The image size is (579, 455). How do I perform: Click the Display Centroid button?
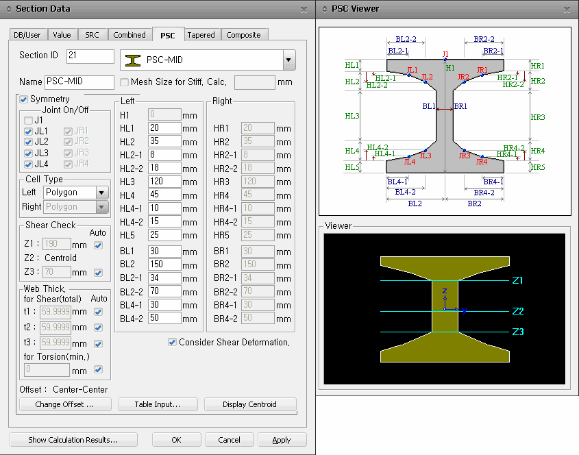(250, 404)
